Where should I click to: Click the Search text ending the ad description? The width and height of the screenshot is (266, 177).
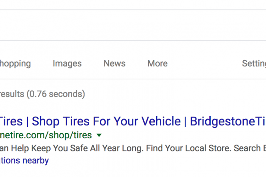point(247,148)
